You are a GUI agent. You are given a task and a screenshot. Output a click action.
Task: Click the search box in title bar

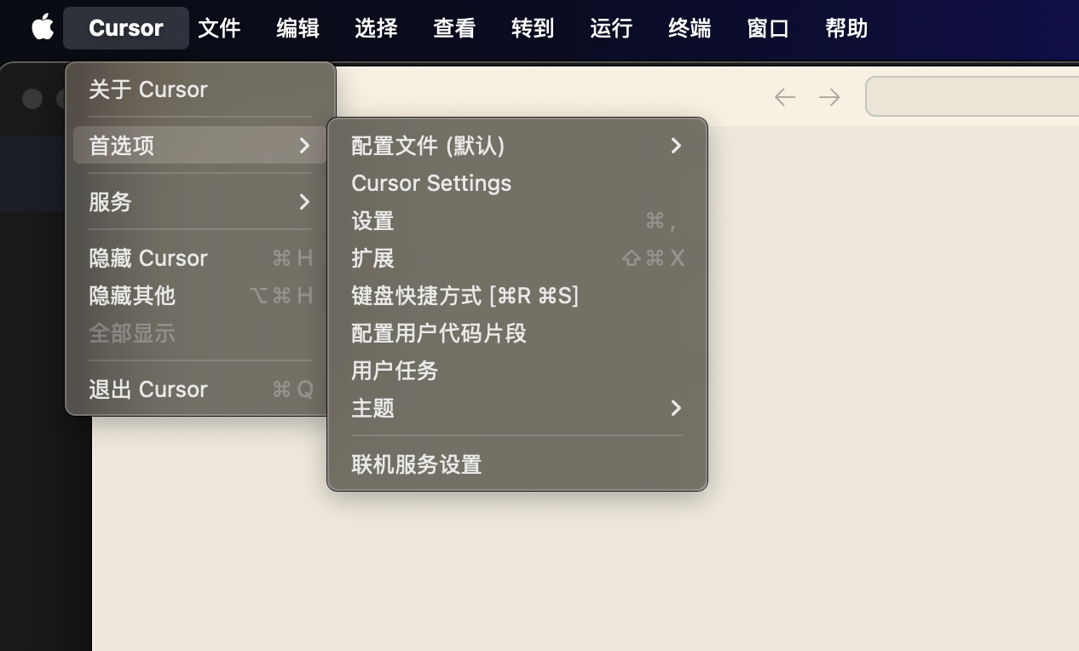972,96
